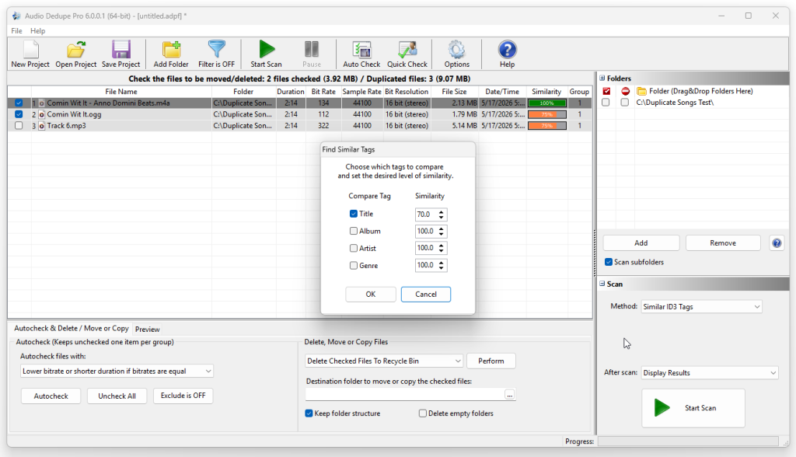Click the audio file icon of Track 6.mp3

click(42, 126)
